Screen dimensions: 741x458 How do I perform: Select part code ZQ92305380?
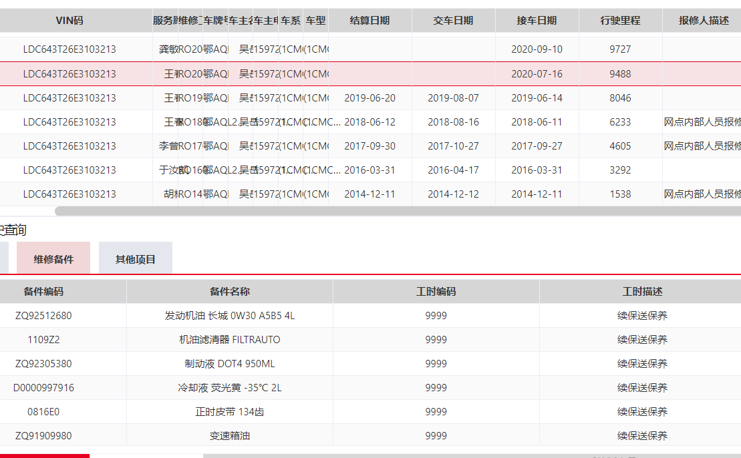click(43, 364)
